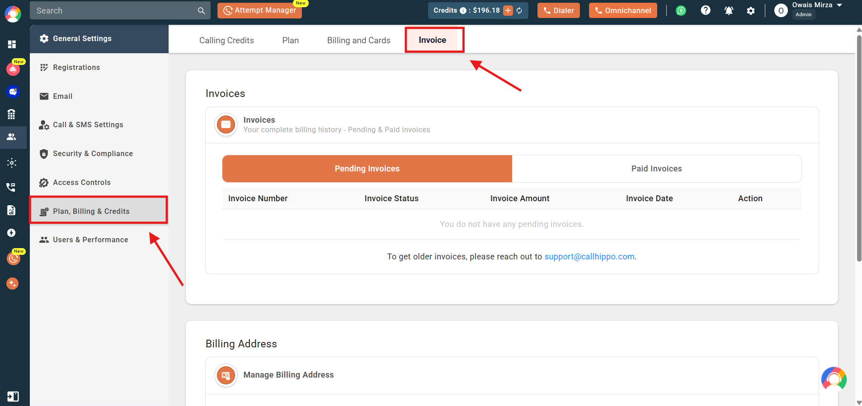Open the dashboard grid icon in left rail
Screen dimensions: 862x406
[12, 44]
